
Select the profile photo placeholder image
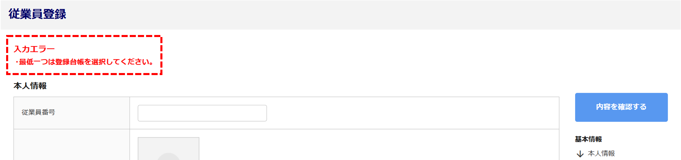(169, 148)
